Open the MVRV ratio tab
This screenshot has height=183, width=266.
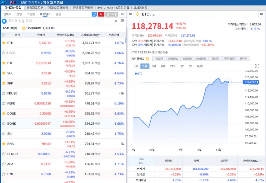point(105,8)
